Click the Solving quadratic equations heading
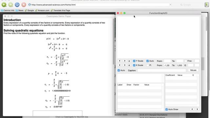The height and width of the screenshot is (118, 210). [23, 30]
